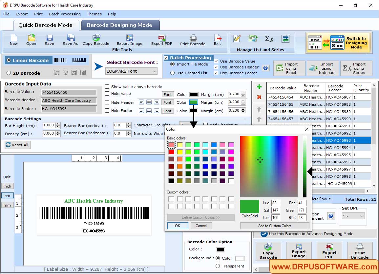Viewport: 379px width, 274px height.
Task: Align footer text center icon
Action: (149, 111)
